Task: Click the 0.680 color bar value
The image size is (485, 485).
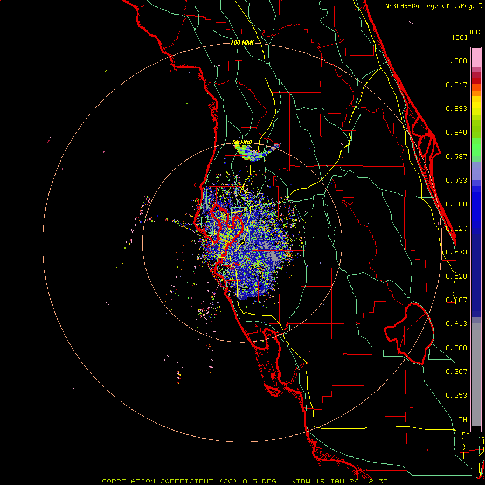Action: coord(456,204)
